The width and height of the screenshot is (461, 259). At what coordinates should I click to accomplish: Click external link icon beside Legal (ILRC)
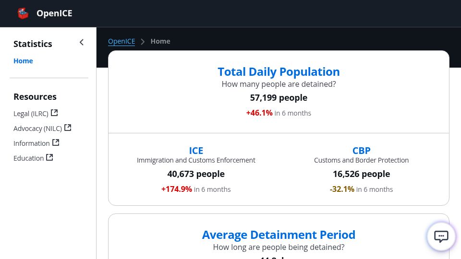[x=54, y=113]
